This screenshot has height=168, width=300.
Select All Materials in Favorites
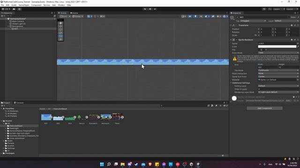pos(13,111)
